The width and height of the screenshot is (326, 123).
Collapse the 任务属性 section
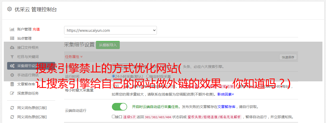point(74,56)
